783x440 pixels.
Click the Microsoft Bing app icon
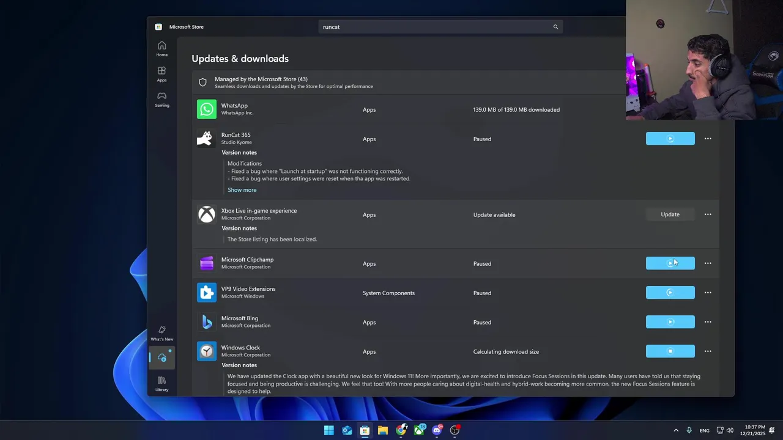(x=207, y=322)
